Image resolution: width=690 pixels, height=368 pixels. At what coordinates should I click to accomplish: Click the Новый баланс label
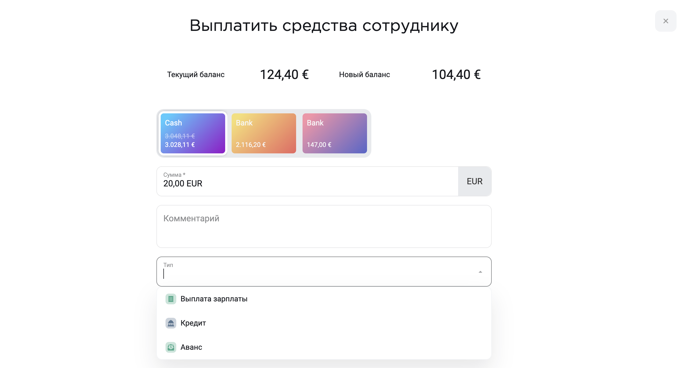[364, 74]
